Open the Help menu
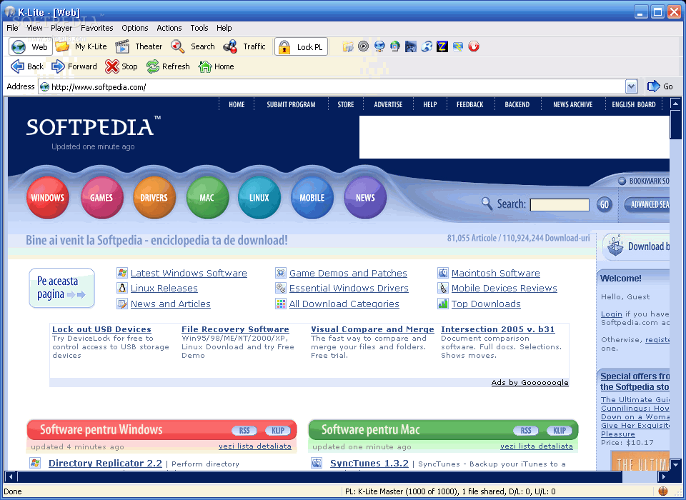 coord(224,28)
